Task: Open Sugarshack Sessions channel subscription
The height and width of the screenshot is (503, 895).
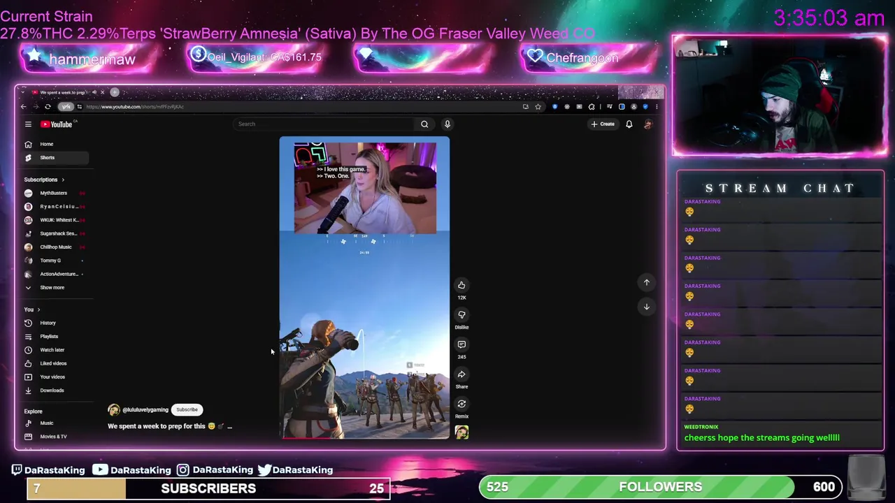Action: pyautogui.click(x=57, y=233)
